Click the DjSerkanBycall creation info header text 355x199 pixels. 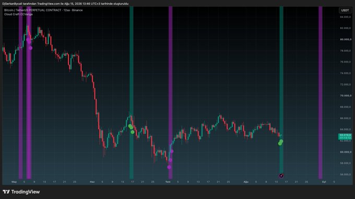click(x=65, y=4)
